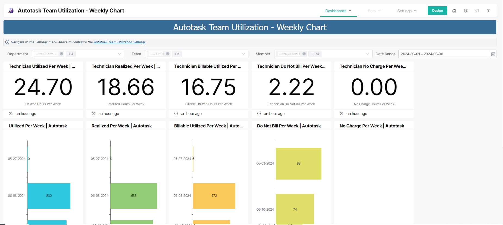Click the Design button
The image size is (503, 225).
[x=437, y=11]
